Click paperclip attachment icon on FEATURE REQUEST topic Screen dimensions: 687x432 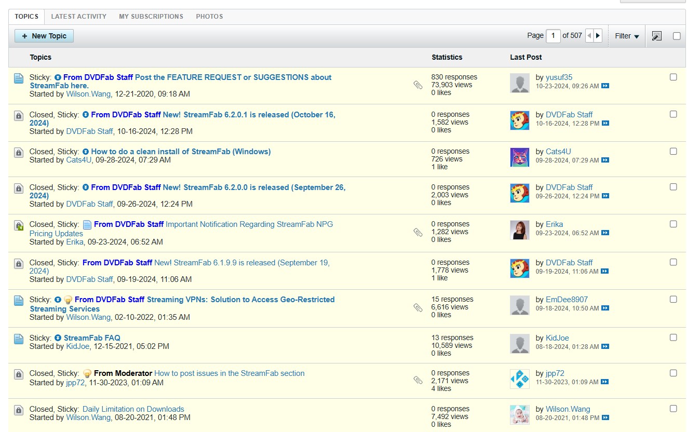point(418,85)
